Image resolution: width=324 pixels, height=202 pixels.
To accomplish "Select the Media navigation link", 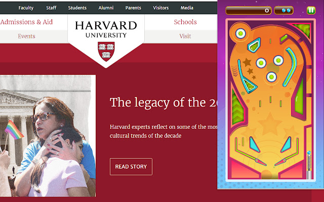I will coord(187,8).
